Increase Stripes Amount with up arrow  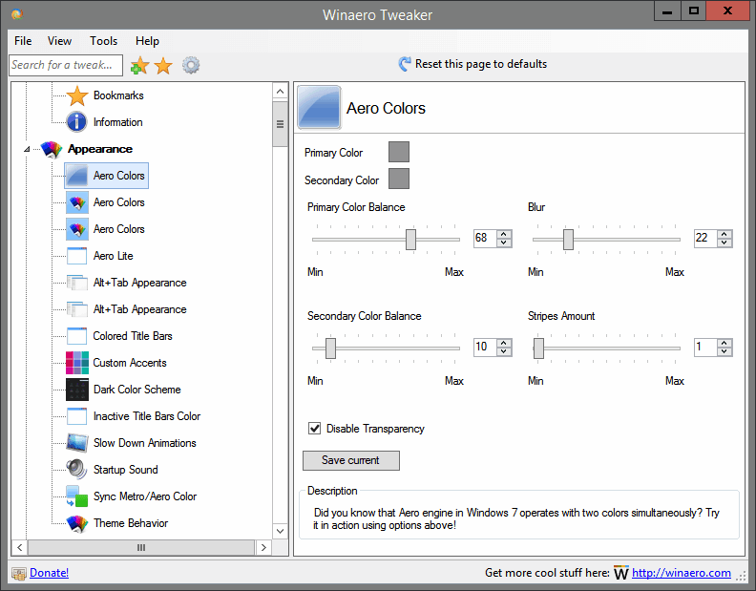coord(724,343)
